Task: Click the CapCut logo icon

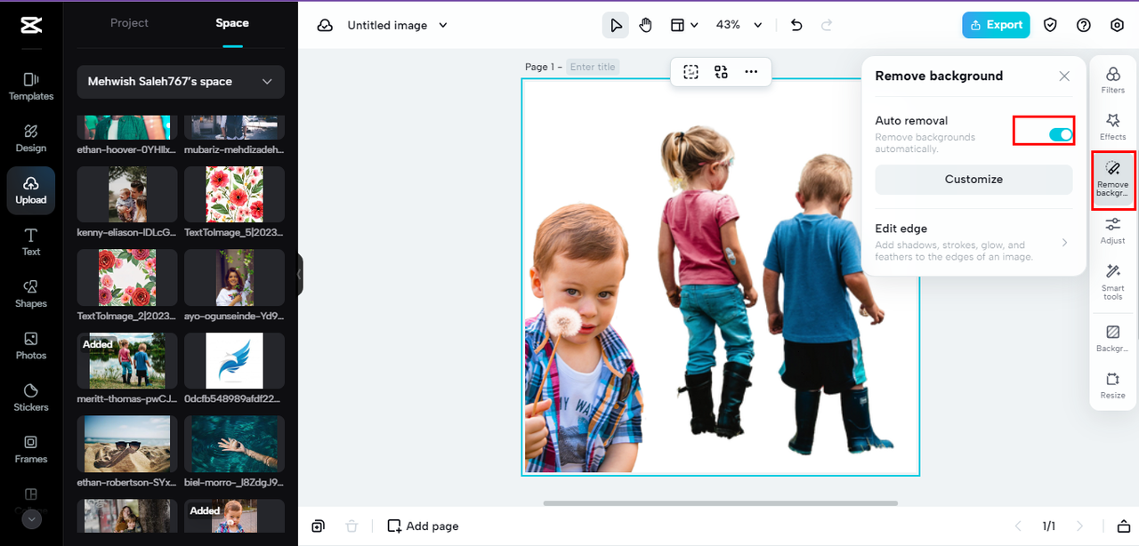Action: pos(31,25)
